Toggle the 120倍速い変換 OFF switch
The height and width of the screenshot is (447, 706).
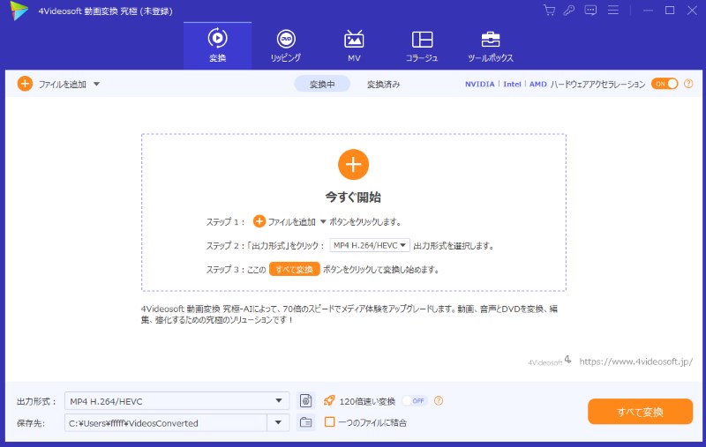[x=414, y=400]
